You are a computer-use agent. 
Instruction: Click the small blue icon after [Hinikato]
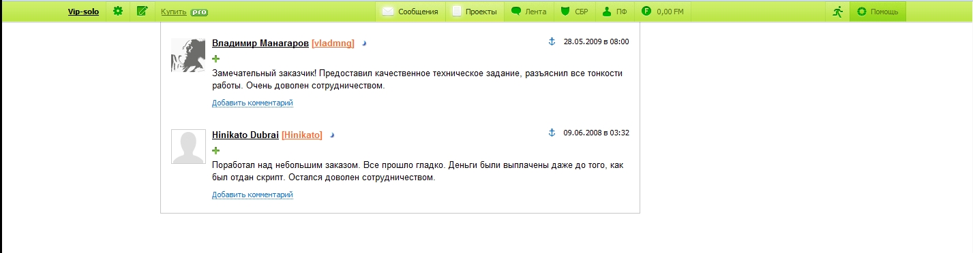[x=332, y=135]
